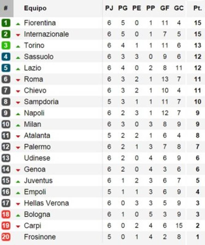The height and width of the screenshot is (245, 205).
Task: Sort by the Equipo column header
Action: coord(35,8)
